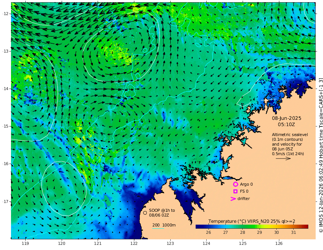Click the latitude axis label -13
Viewport: 323px width, 250px height.
pos(6,51)
